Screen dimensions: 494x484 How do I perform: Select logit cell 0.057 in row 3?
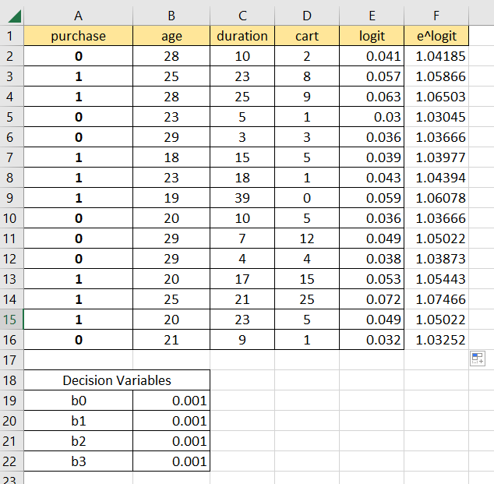tap(372, 76)
